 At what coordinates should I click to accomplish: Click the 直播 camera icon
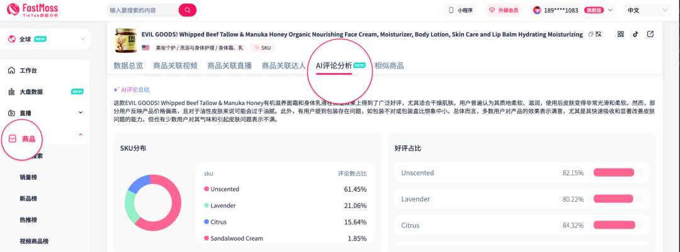(12, 113)
